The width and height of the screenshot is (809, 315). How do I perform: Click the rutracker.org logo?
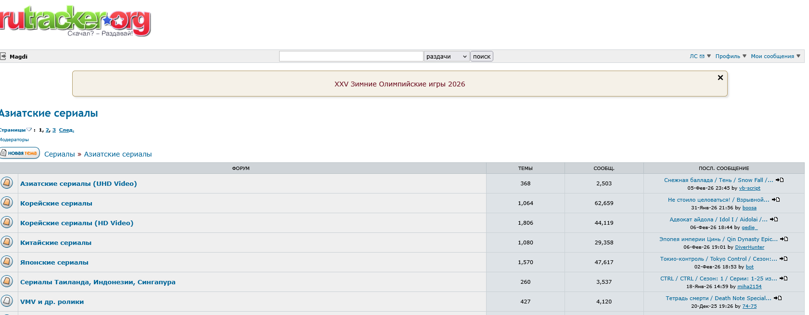pyautogui.click(x=75, y=21)
